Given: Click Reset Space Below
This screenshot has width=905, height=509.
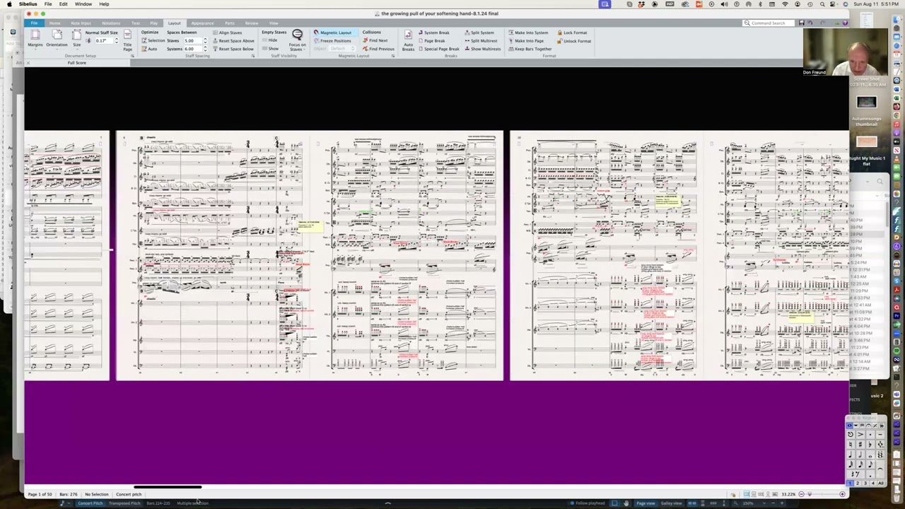Looking at the screenshot, I should click(x=233, y=49).
